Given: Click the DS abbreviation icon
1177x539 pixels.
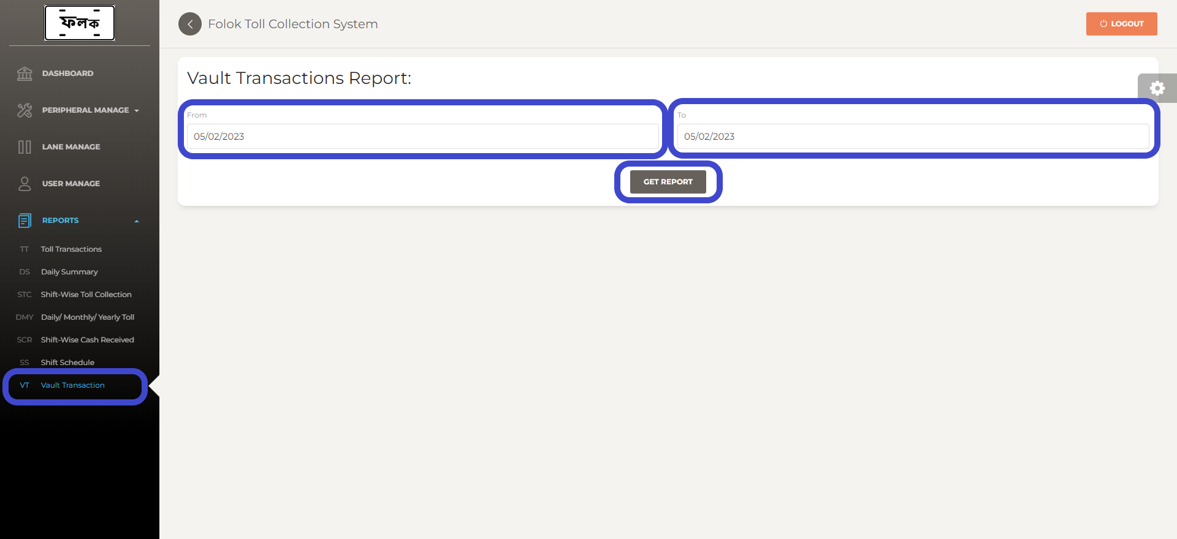Looking at the screenshot, I should click(x=25, y=272).
